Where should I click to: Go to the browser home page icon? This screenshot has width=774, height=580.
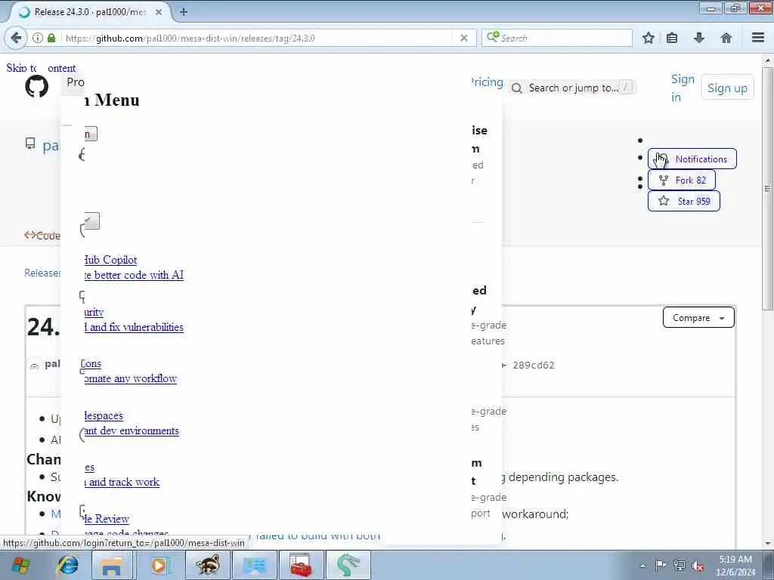726,38
